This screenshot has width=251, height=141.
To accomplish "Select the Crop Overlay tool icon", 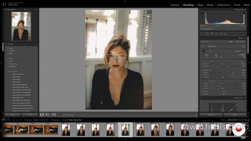I will (202, 34).
